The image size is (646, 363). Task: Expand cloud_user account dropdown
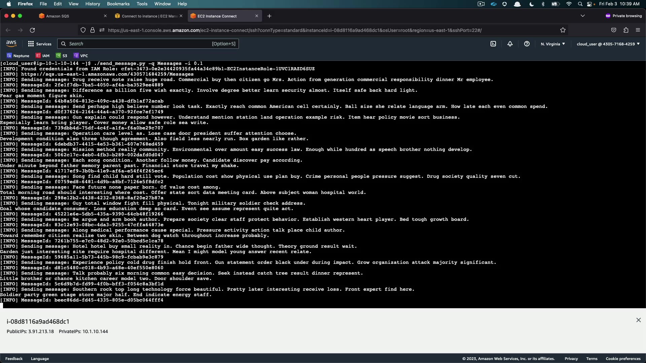(x=608, y=44)
